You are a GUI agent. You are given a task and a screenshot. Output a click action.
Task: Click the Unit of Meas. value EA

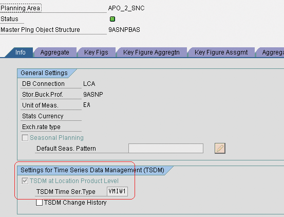tap(87, 105)
